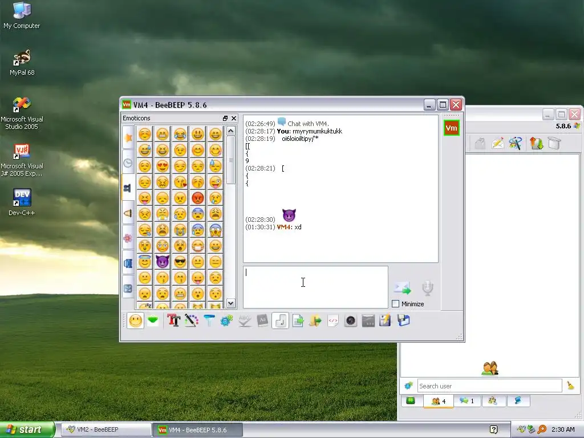This screenshot has height=438, width=584.
Task: Insert the angel halo emoticon
Action: coord(144,261)
